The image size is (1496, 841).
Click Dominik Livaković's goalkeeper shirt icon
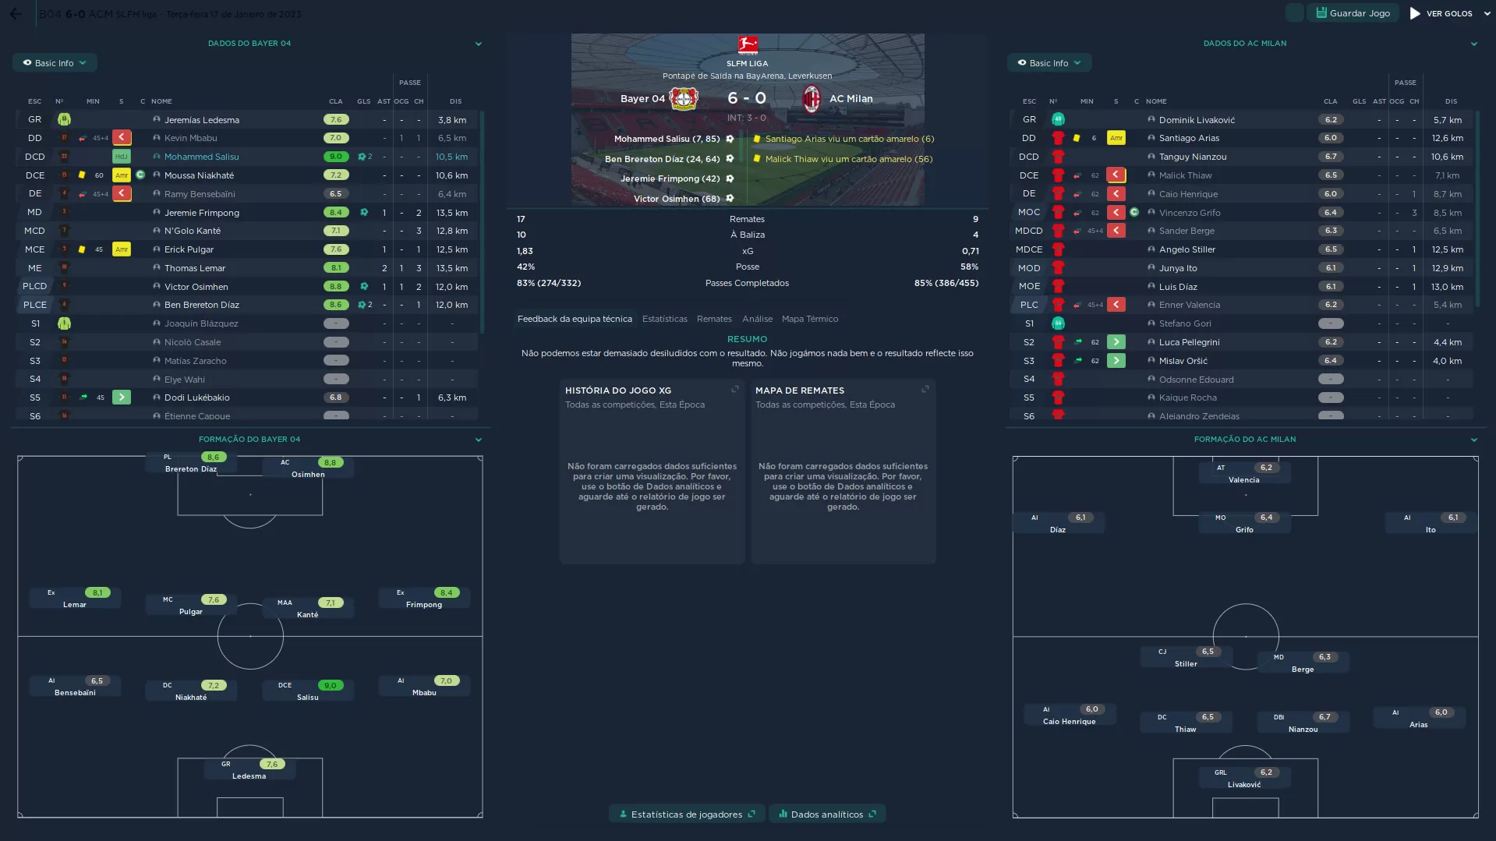click(x=1058, y=119)
